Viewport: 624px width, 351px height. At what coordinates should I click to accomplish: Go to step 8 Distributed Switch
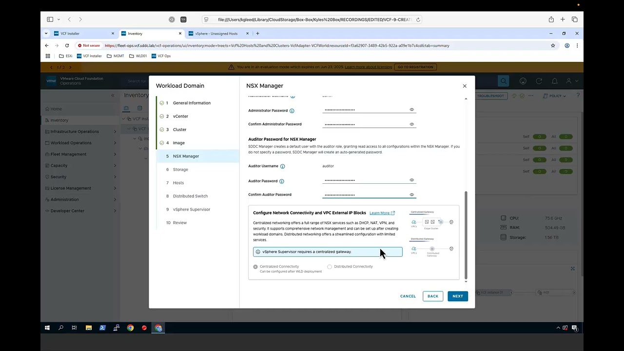[190, 196]
